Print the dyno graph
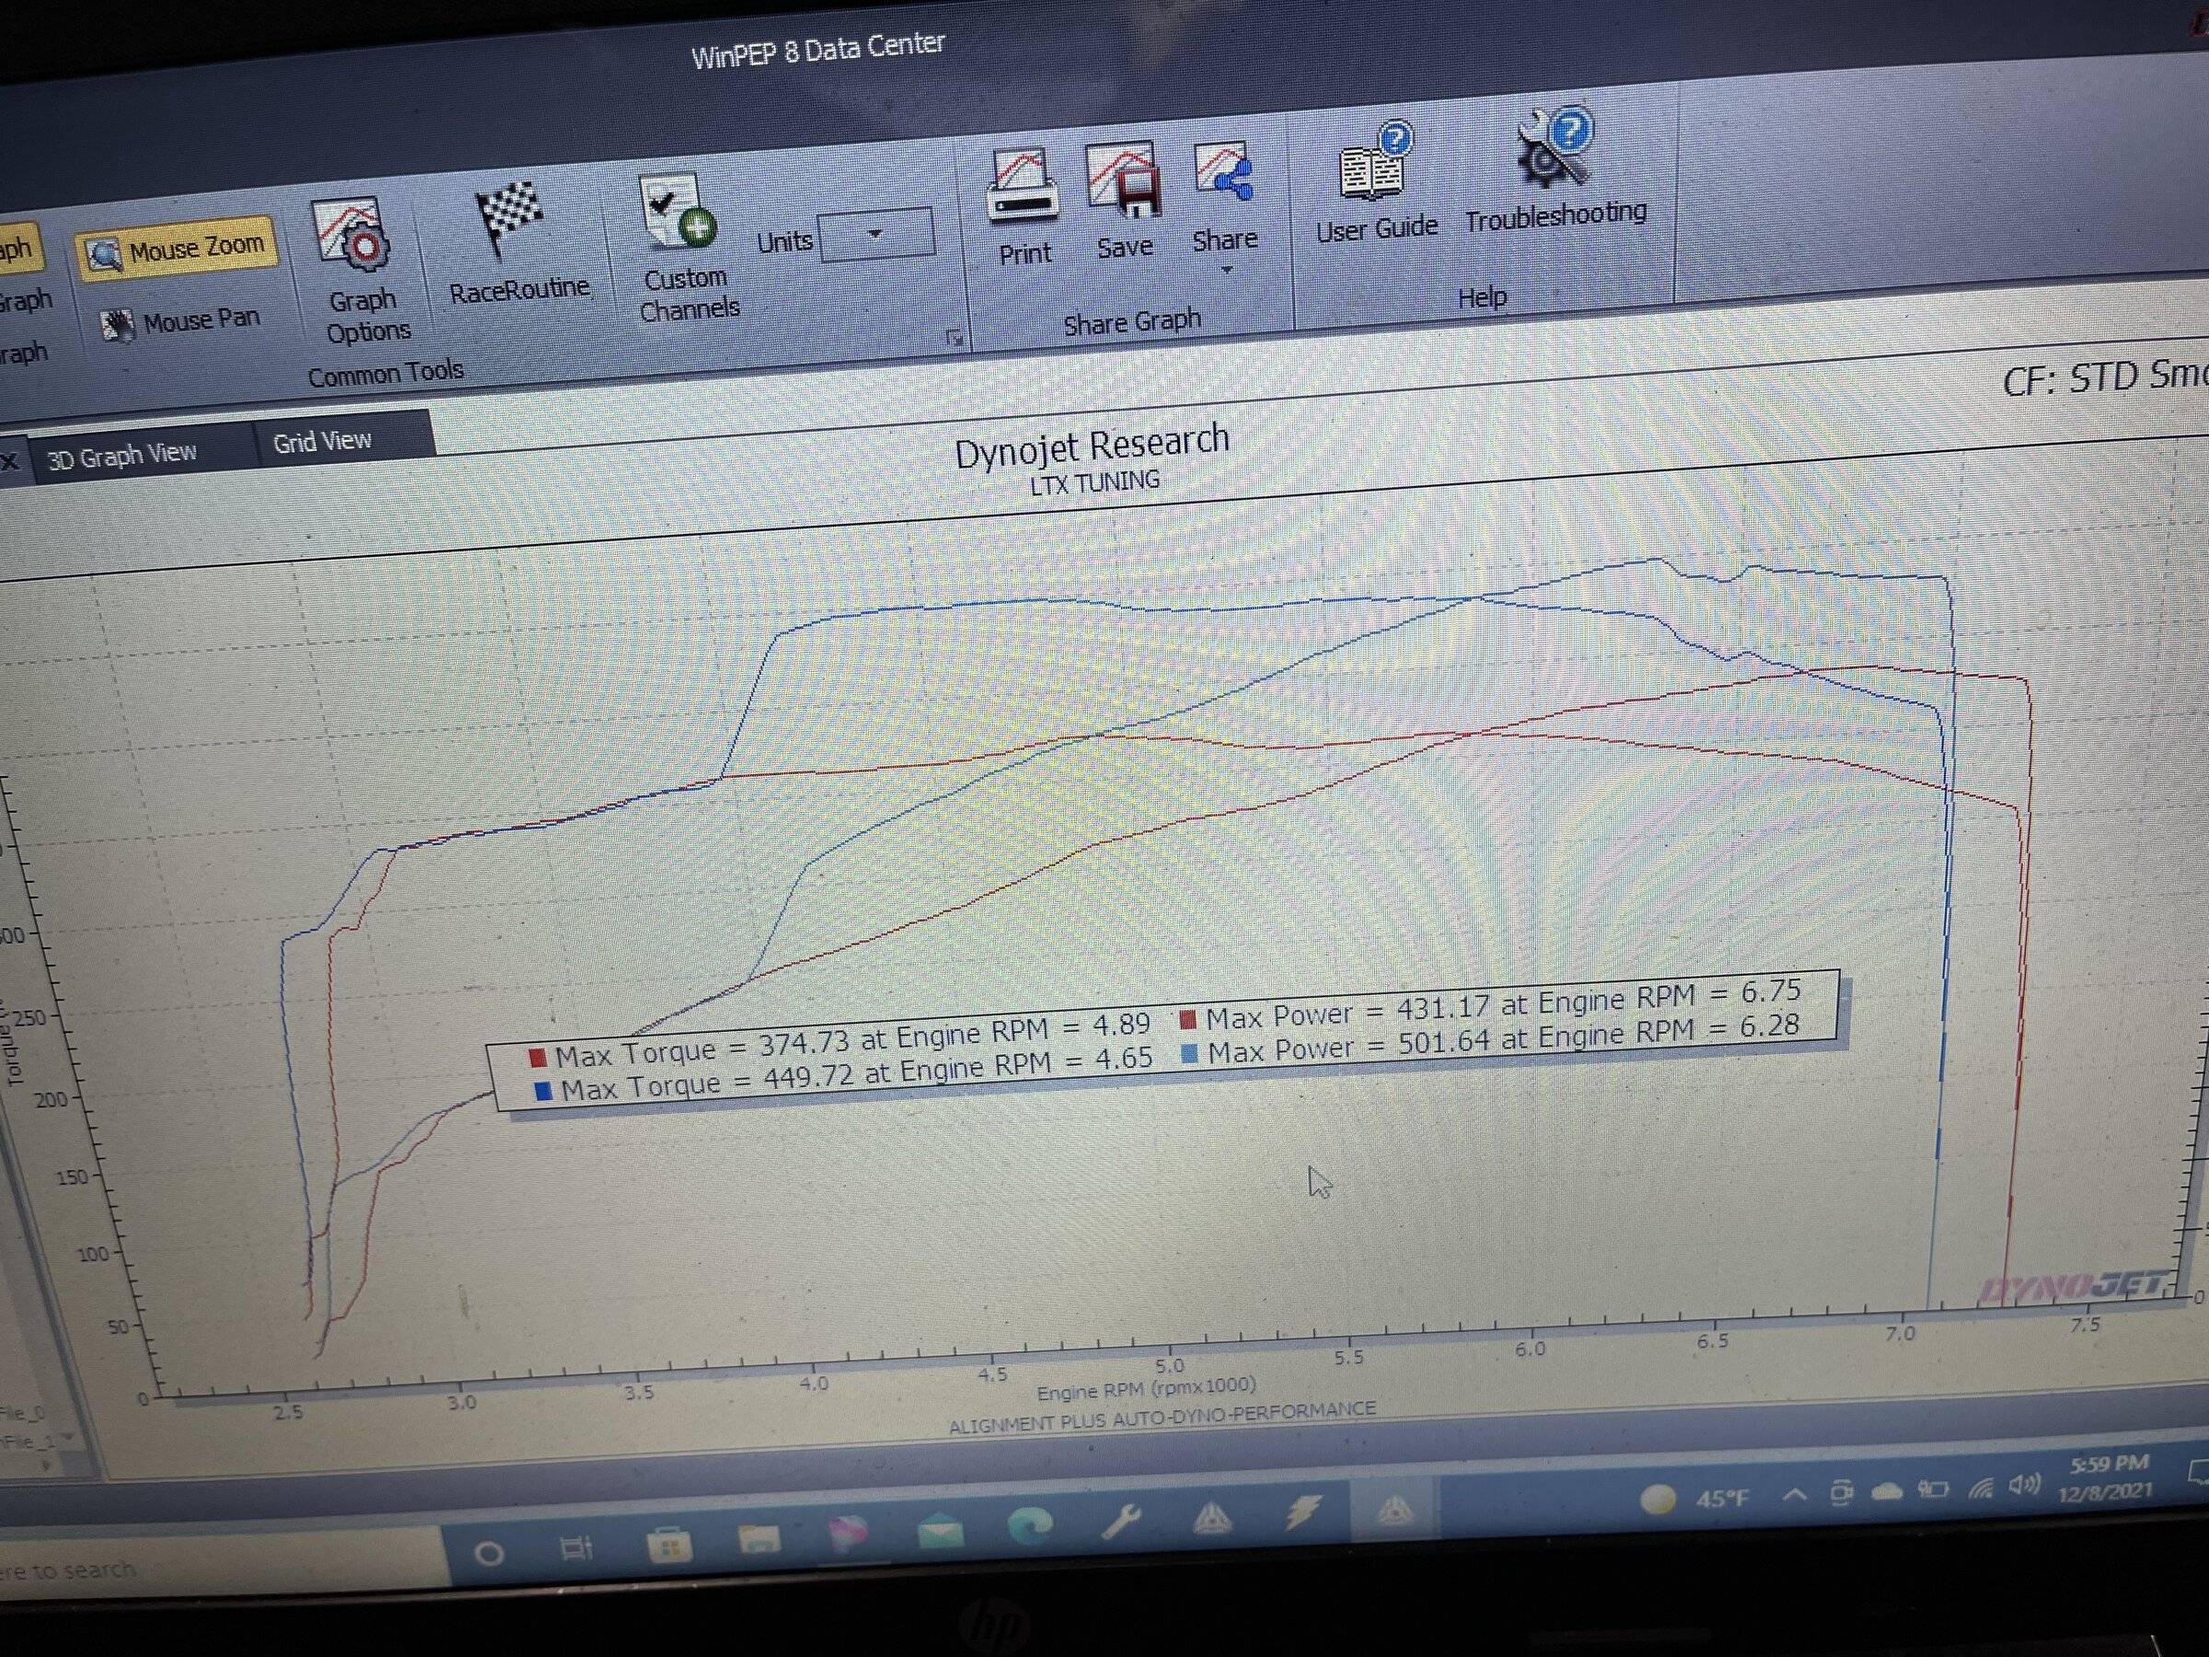The image size is (2209, 1657). 1024,208
